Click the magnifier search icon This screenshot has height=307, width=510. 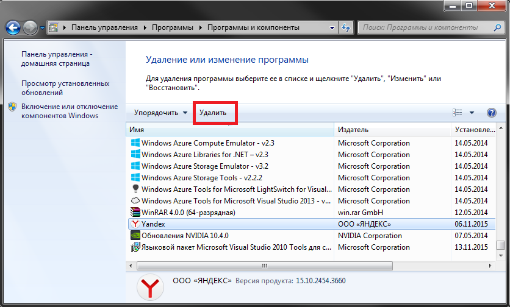click(497, 27)
